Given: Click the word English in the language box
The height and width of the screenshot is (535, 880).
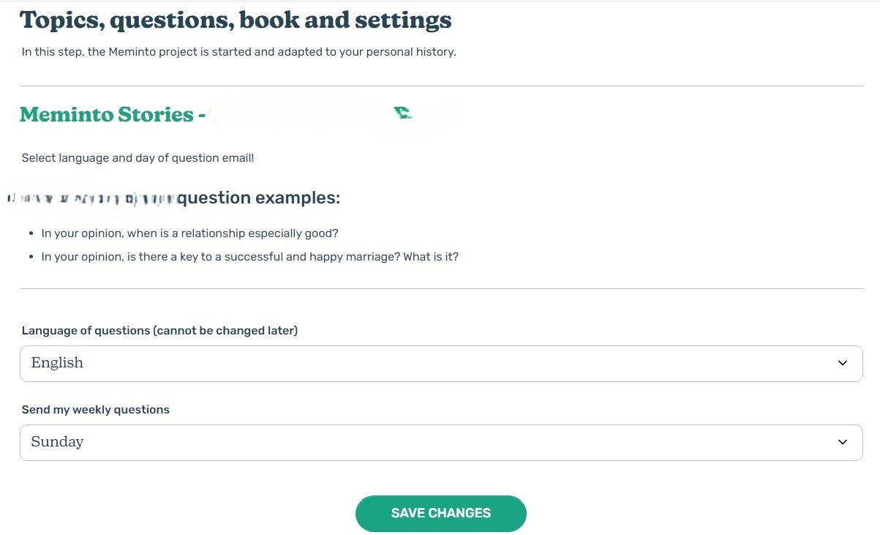Looking at the screenshot, I should point(57,363).
